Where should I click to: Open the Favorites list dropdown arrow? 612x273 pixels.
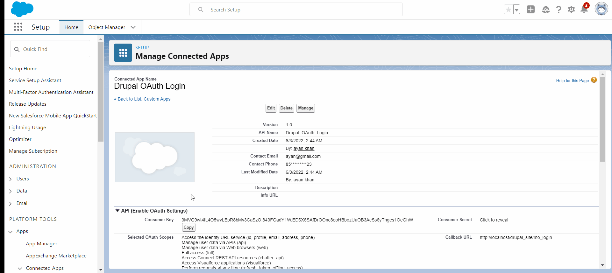[x=516, y=10]
